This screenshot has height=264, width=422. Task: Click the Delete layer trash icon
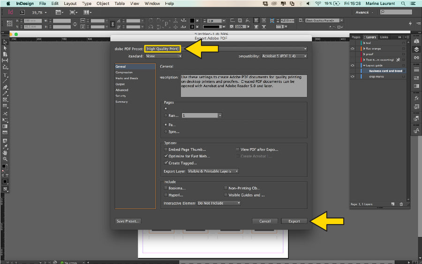[x=401, y=204]
